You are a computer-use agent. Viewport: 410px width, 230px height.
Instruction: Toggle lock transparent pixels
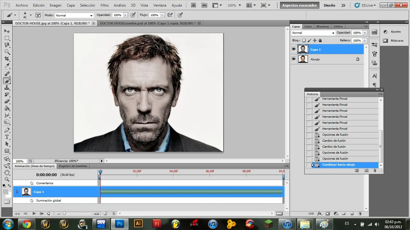[x=304, y=40]
